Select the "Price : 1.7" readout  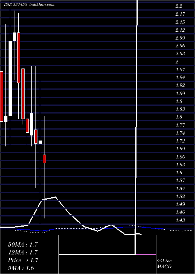(23, 260)
